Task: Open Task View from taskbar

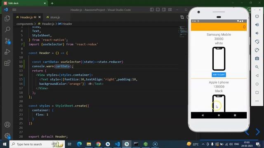Action: (x=69, y=144)
